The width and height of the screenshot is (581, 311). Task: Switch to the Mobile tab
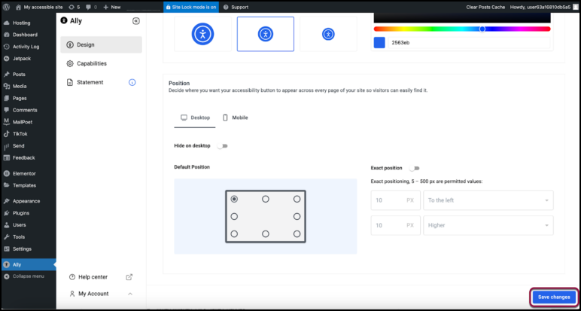(235, 117)
